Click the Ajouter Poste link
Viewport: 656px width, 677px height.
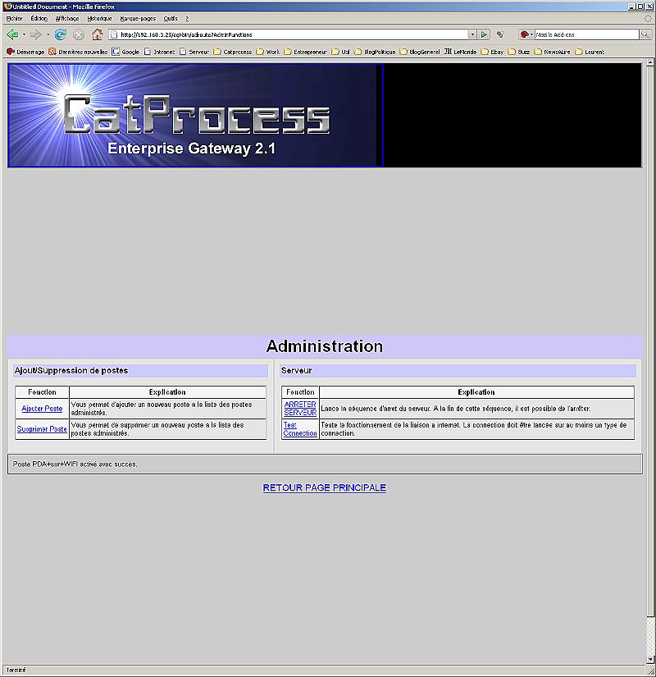pos(42,409)
